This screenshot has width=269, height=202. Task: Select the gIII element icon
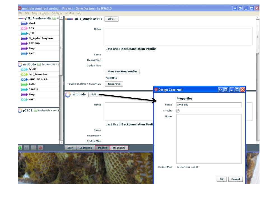[x=24, y=33]
